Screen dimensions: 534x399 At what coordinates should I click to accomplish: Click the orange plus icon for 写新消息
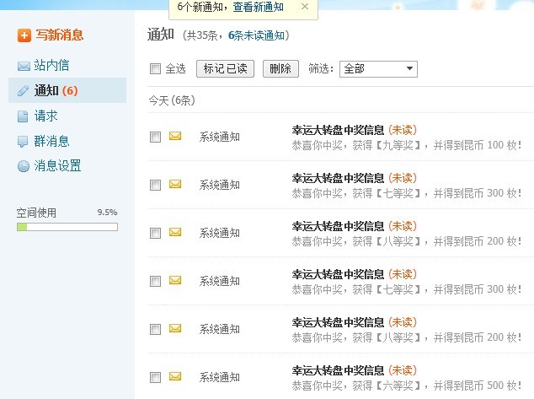click(24, 35)
